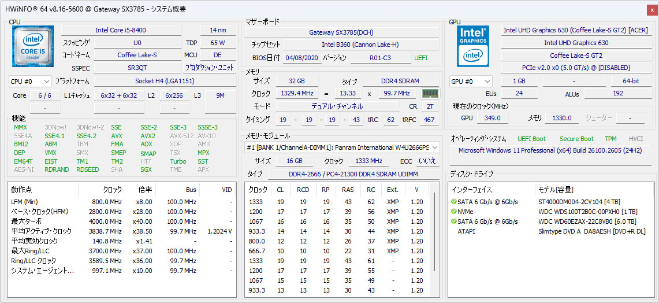Select the LFM (Min) operating point row
The height and width of the screenshot is (303, 659).
(x=122, y=202)
